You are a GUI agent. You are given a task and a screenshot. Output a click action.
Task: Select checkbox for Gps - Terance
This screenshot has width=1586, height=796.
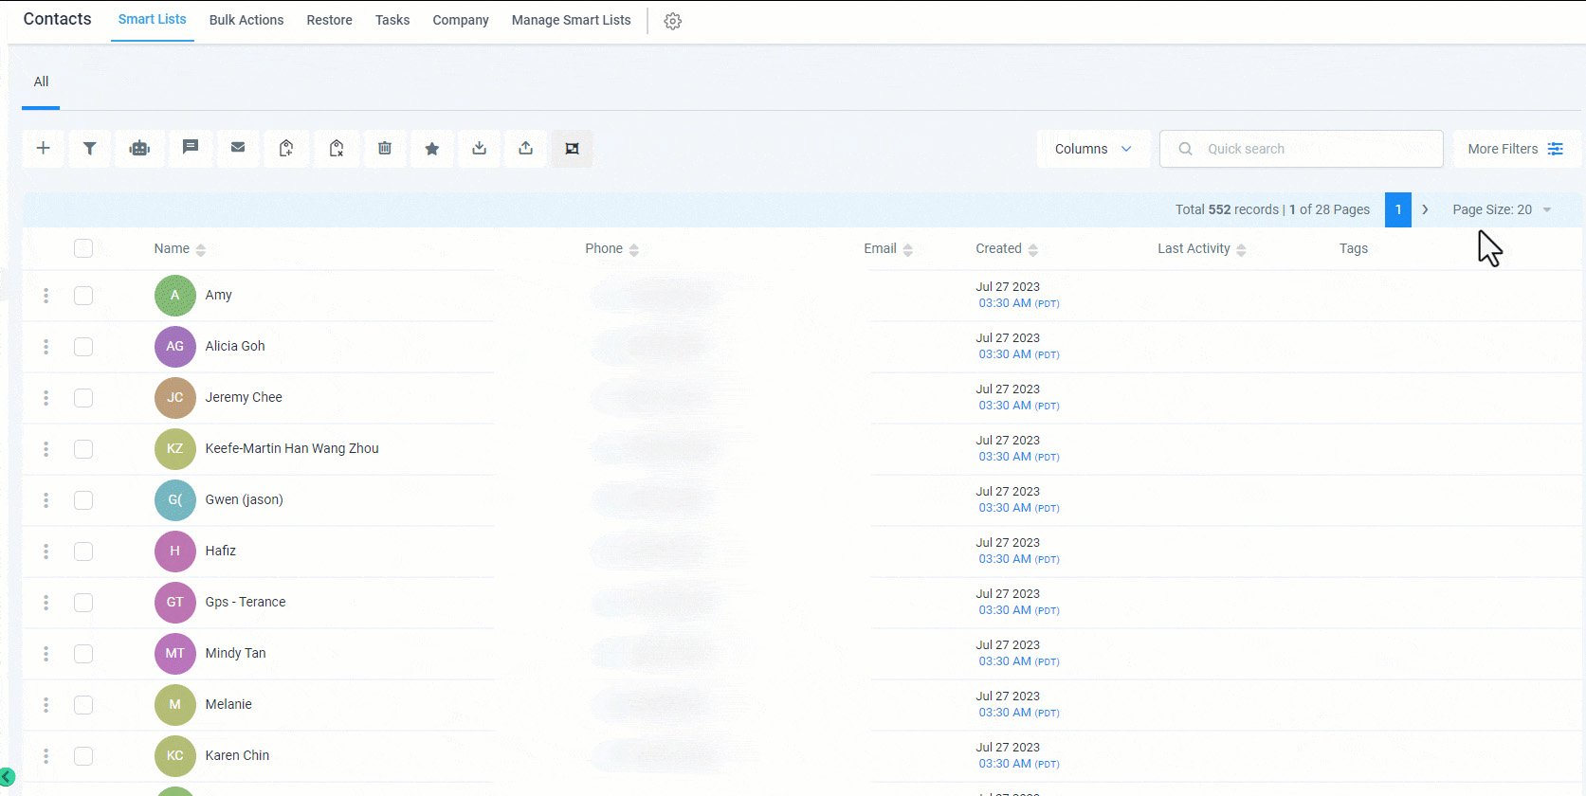83,603
